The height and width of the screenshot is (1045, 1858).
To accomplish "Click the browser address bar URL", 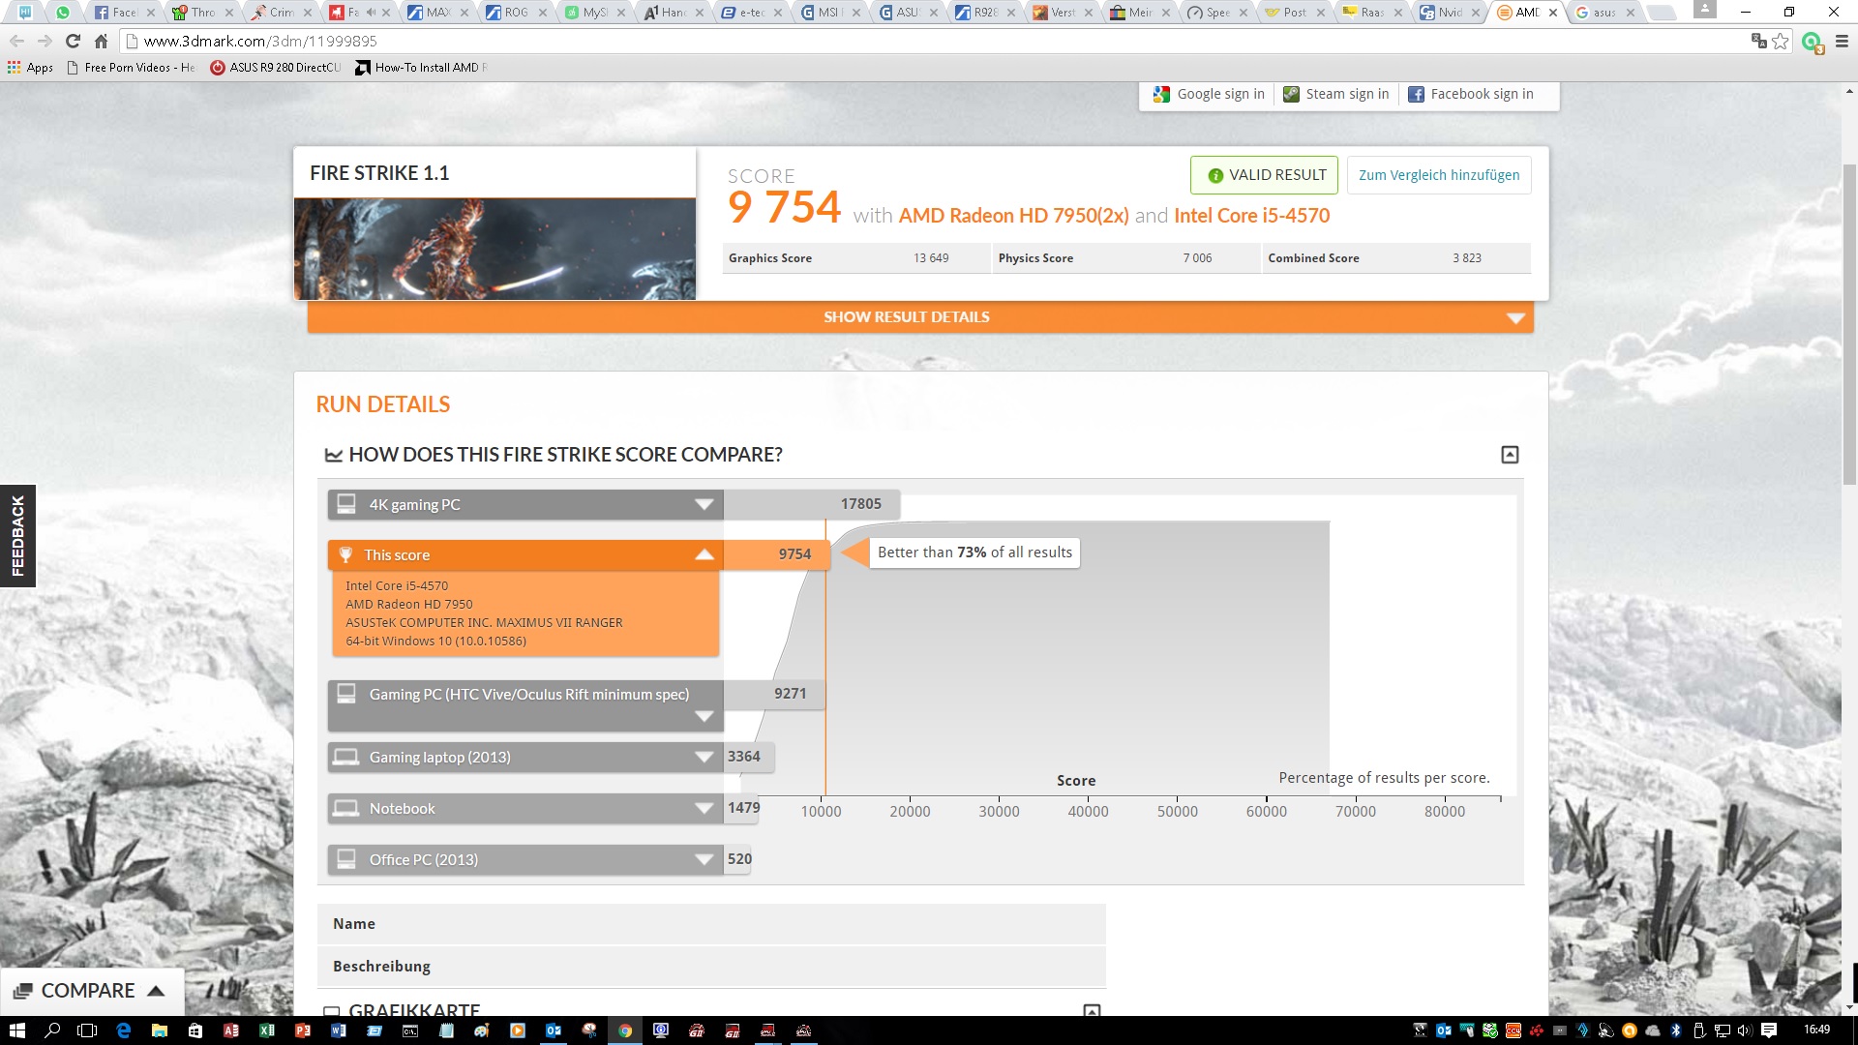I will 260,41.
